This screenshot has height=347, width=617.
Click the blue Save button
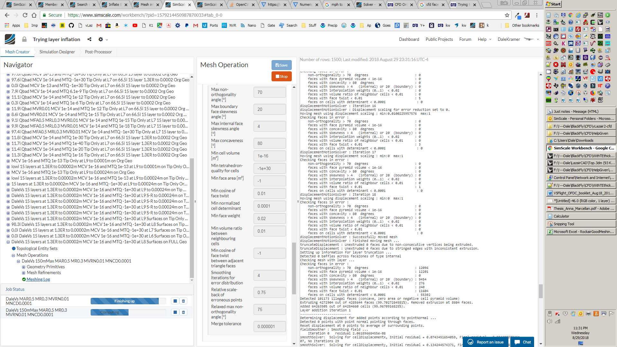click(x=282, y=65)
